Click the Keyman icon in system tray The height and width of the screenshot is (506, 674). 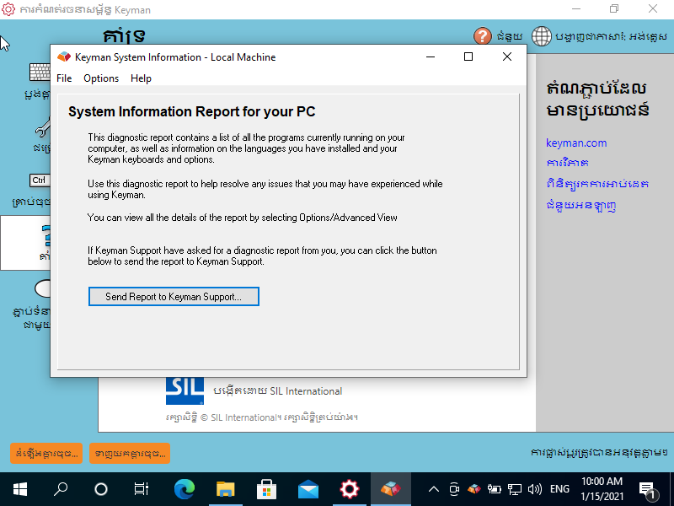point(474,489)
